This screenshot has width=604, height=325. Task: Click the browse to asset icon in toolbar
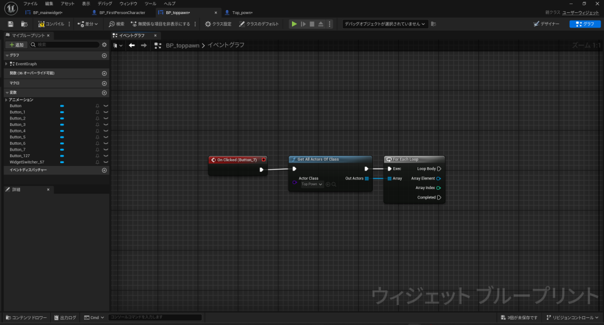click(x=24, y=24)
